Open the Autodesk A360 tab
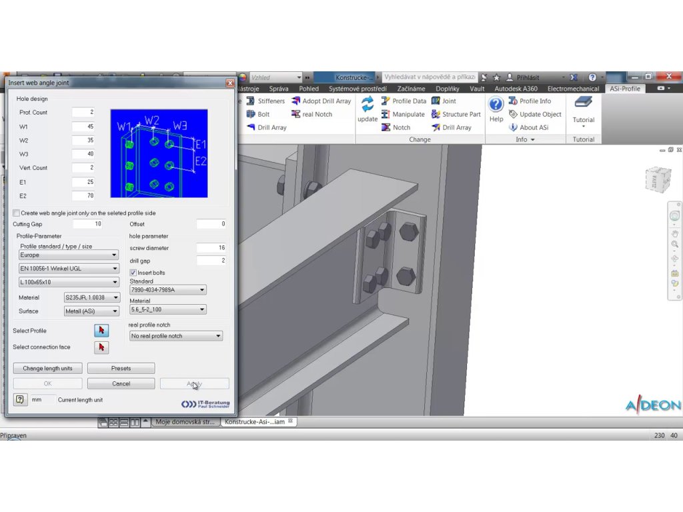 click(516, 89)
